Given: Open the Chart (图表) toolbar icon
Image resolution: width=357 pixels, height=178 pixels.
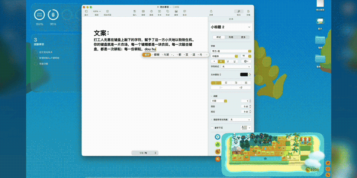Looking at the screenshot, I should click(151, 12).
